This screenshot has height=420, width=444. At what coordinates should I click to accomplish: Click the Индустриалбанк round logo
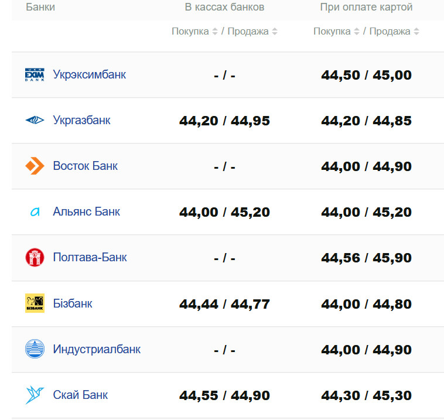coord(35,349)
